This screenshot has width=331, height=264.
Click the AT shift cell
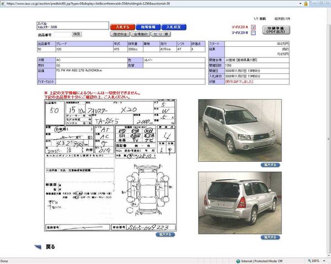click(x=184, y=49)
